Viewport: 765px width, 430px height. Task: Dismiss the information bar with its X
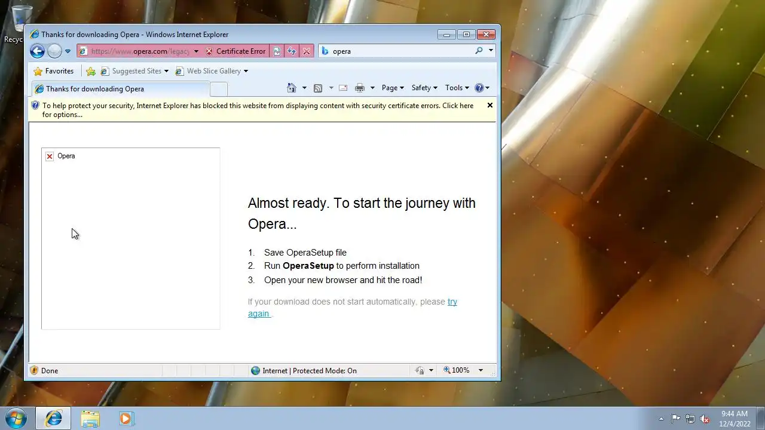pyautogui.click(x=490, y=105)
